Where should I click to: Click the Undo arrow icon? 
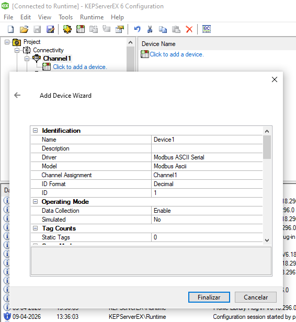click(137, 29)
